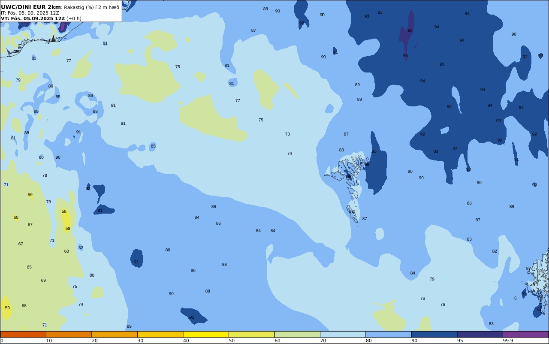Click the title text "UWC/DINI EUR 2km"
Image resolution: width=549 pixels, height=344 pixels.
click(31, 7)
